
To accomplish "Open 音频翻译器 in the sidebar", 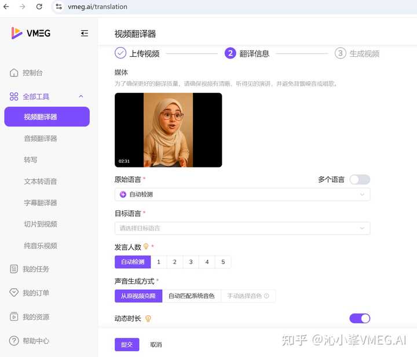I will pyautogui.click(x=41, y=139).
